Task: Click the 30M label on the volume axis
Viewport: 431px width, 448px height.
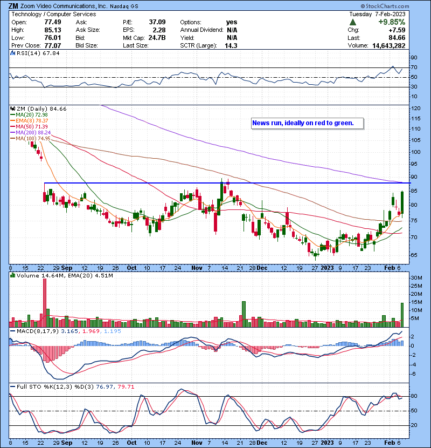Action: pyautogui.click(x=416, y=278)
